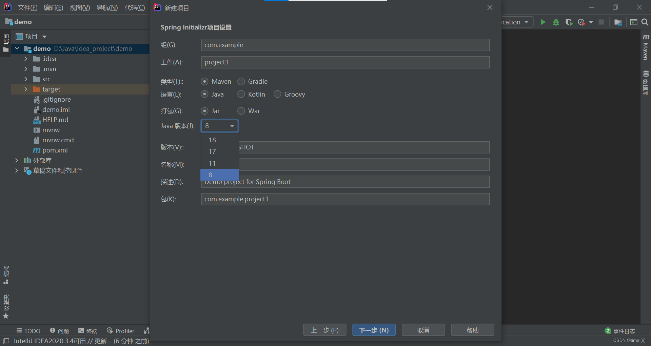Choose Kotlin as language
The width and height of the screenshot is (651, 346).
251,94
